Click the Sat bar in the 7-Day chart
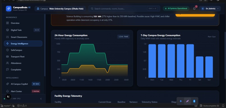Image resolution: width=226 pixels, height=108 pixels. coord(200,67)
